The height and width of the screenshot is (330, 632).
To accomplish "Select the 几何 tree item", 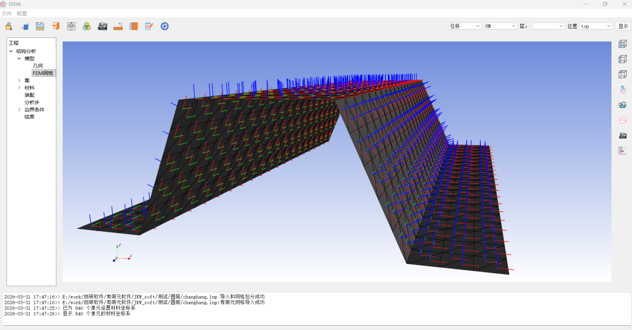I will coord(37,66).
